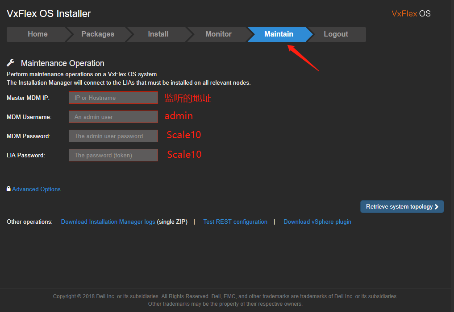Expand Advanced Options
The width and height of the screenshot is (454, 312).
pos(36,189)
